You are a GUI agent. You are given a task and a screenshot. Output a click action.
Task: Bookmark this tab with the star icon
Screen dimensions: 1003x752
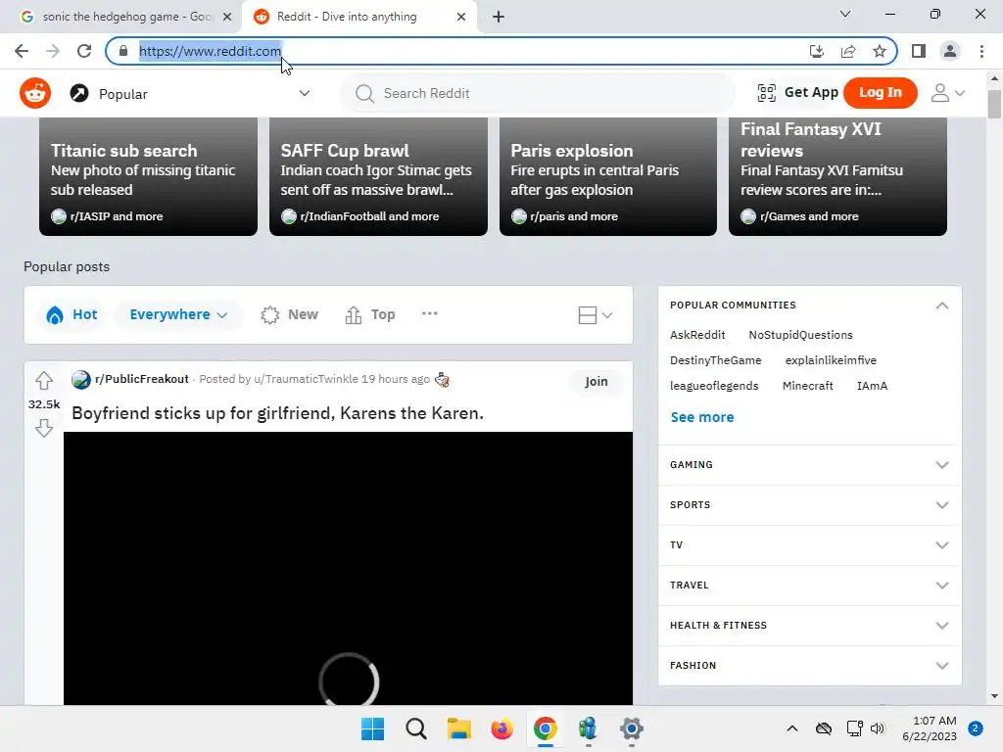point(880,51)
